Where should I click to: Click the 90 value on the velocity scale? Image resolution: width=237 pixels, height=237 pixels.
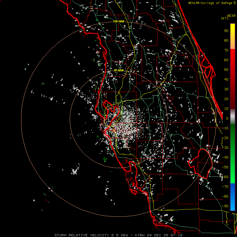tap(226, 31)
